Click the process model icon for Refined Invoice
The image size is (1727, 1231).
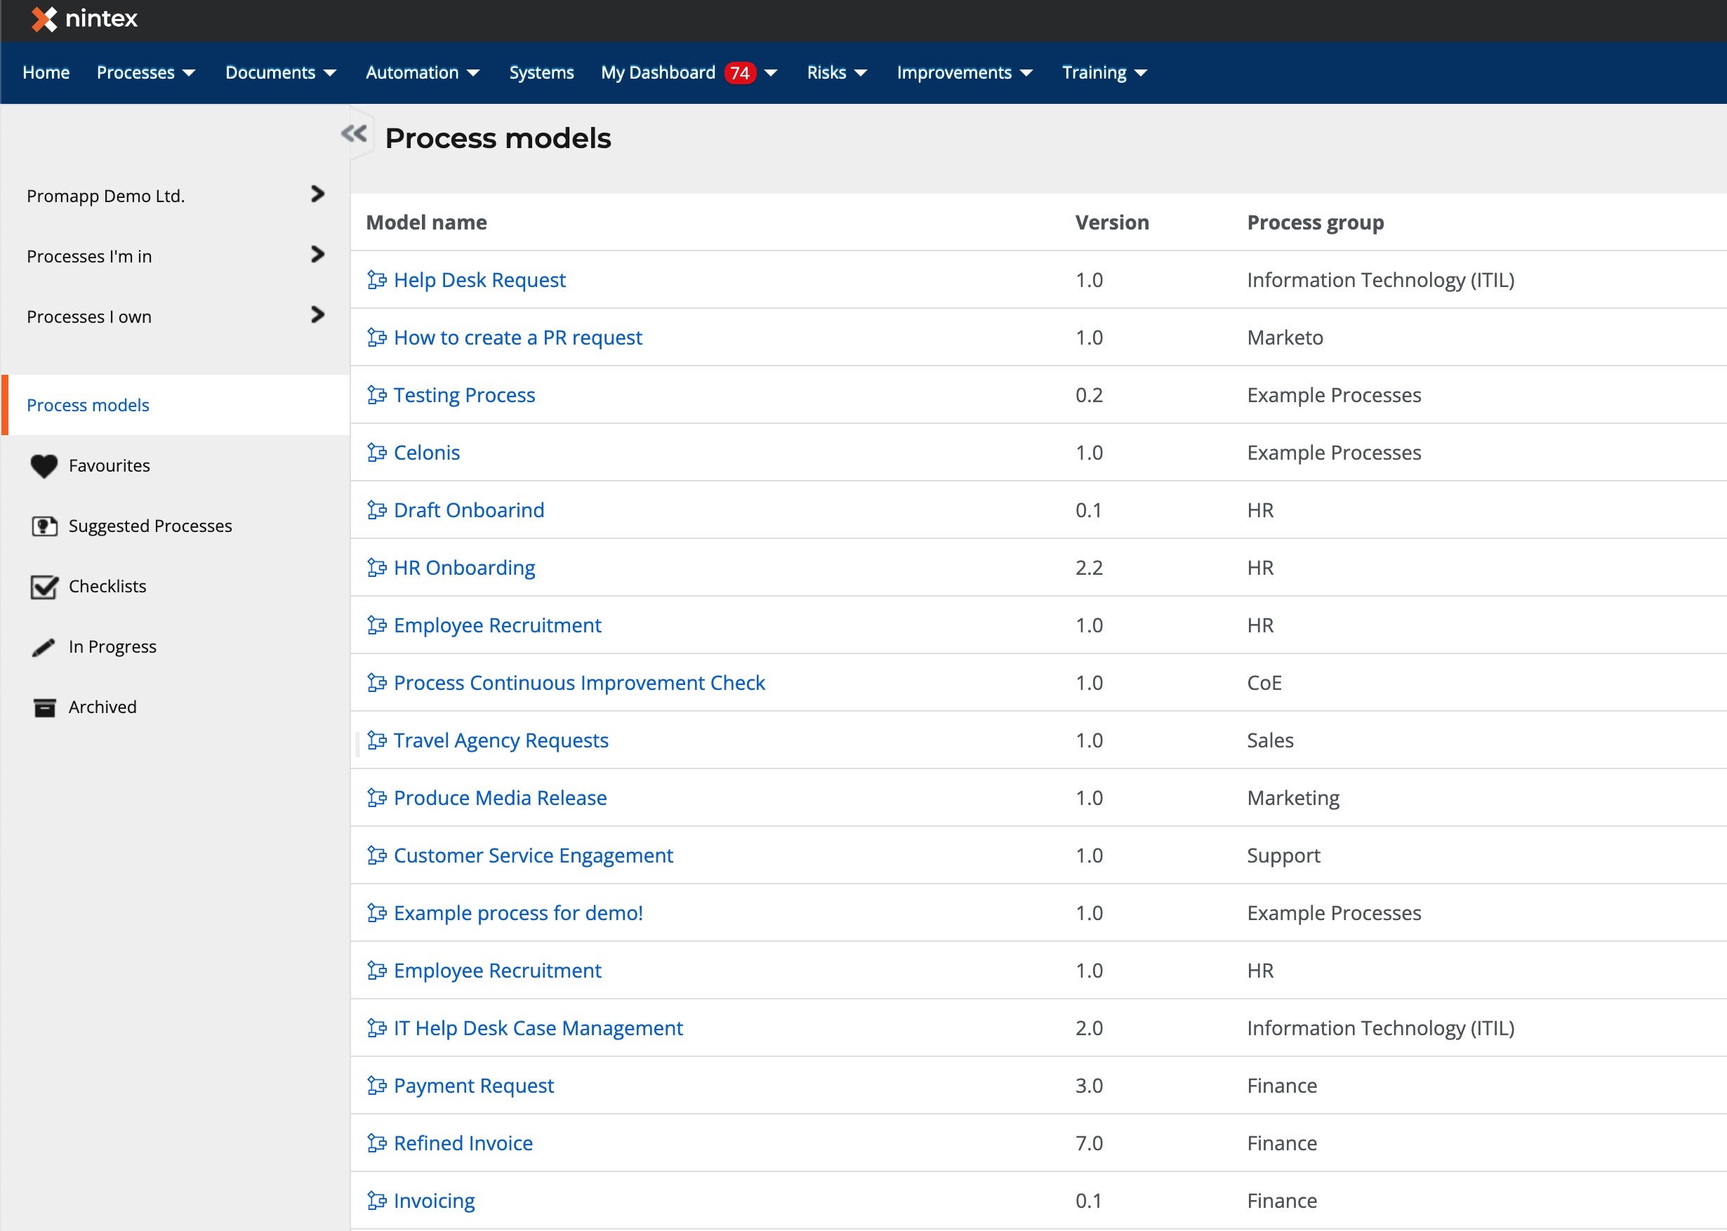377,1142
